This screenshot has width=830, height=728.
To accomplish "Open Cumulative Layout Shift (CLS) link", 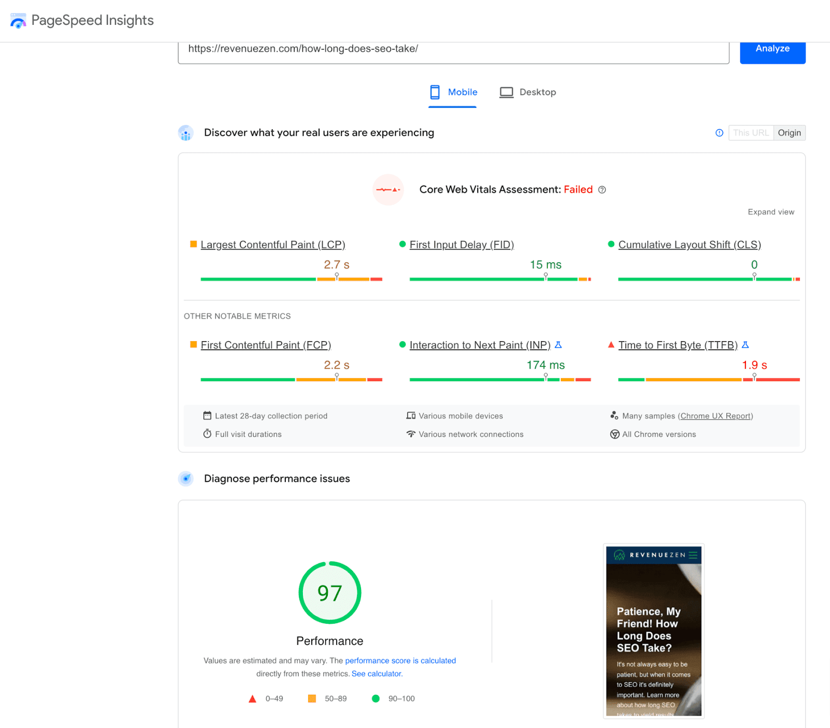I will [x=690, y=245].
